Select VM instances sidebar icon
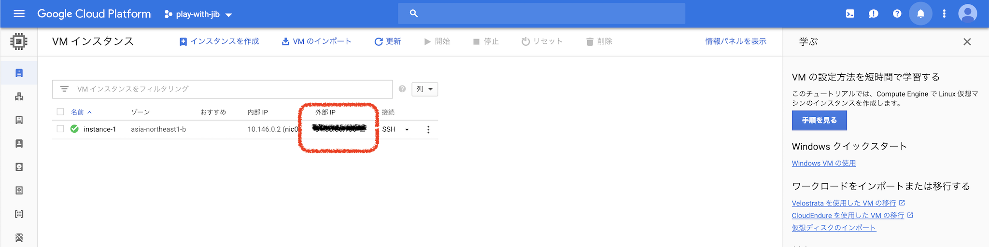 [x=19, y=73]
